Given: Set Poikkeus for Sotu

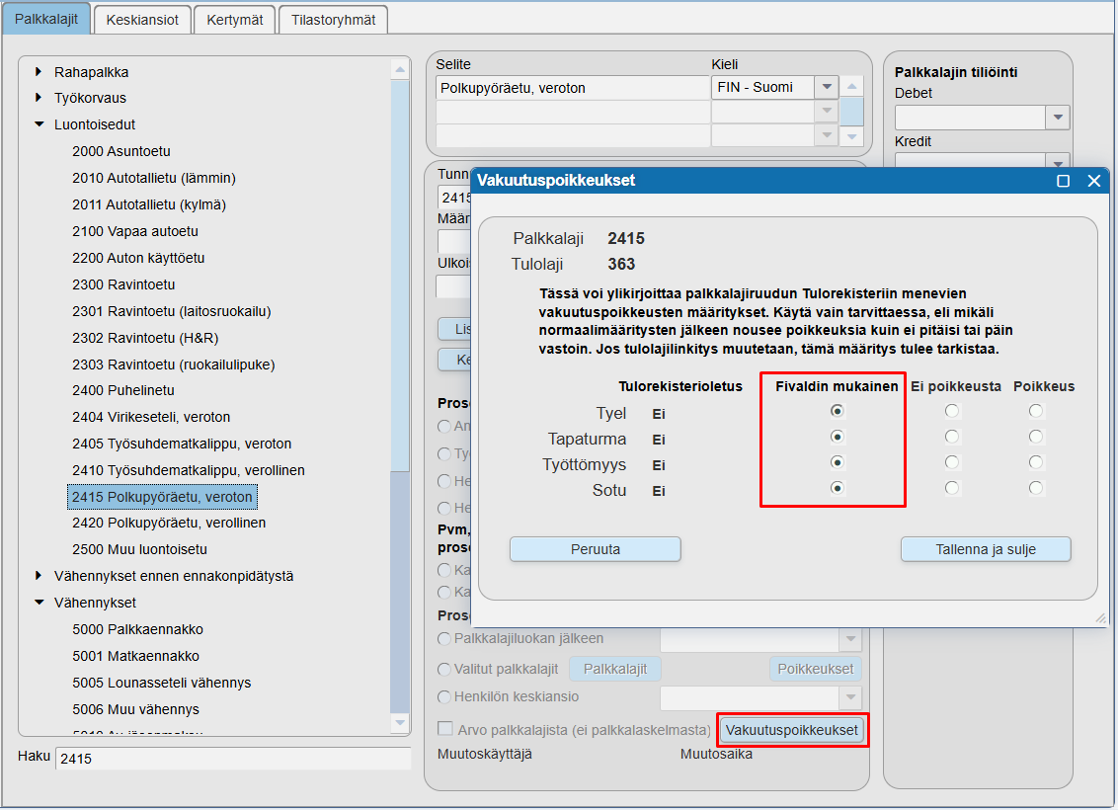Looking at the screenshot, I should [x=1035, y=488].
